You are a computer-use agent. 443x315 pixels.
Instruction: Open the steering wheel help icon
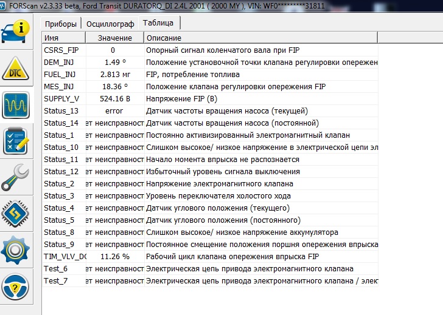pyautogui.click(x=16, y=287)
